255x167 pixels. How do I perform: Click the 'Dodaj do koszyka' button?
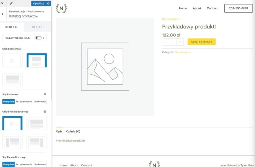202,42
